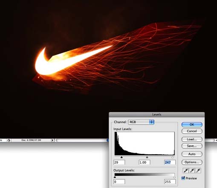Click the status bar preview icon
This screenshot has width=217, height=188.
tap(9, 140)
